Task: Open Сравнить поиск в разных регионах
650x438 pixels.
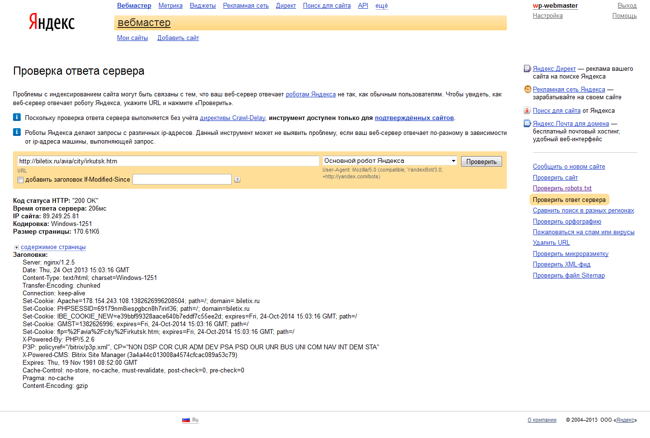Action: coord(584,211)
